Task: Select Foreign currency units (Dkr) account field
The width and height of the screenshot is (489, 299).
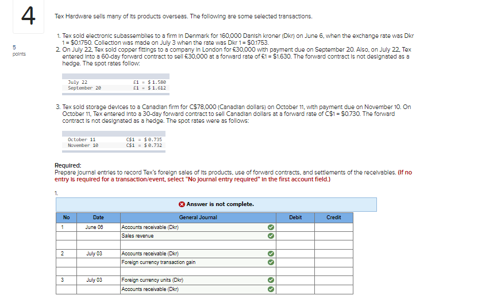Action: click(x=198, y=280)
